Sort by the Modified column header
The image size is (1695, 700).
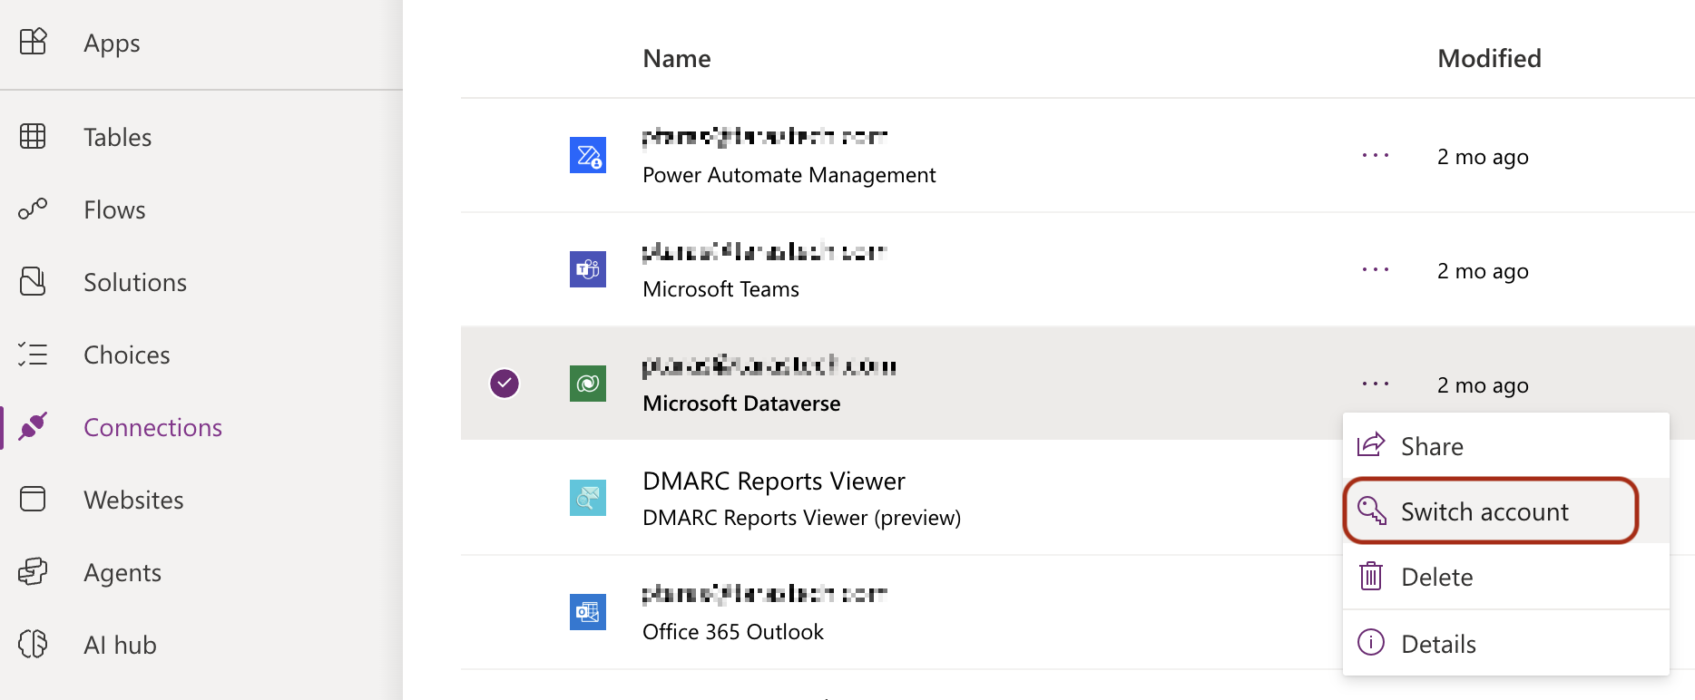pos(1489,58)
